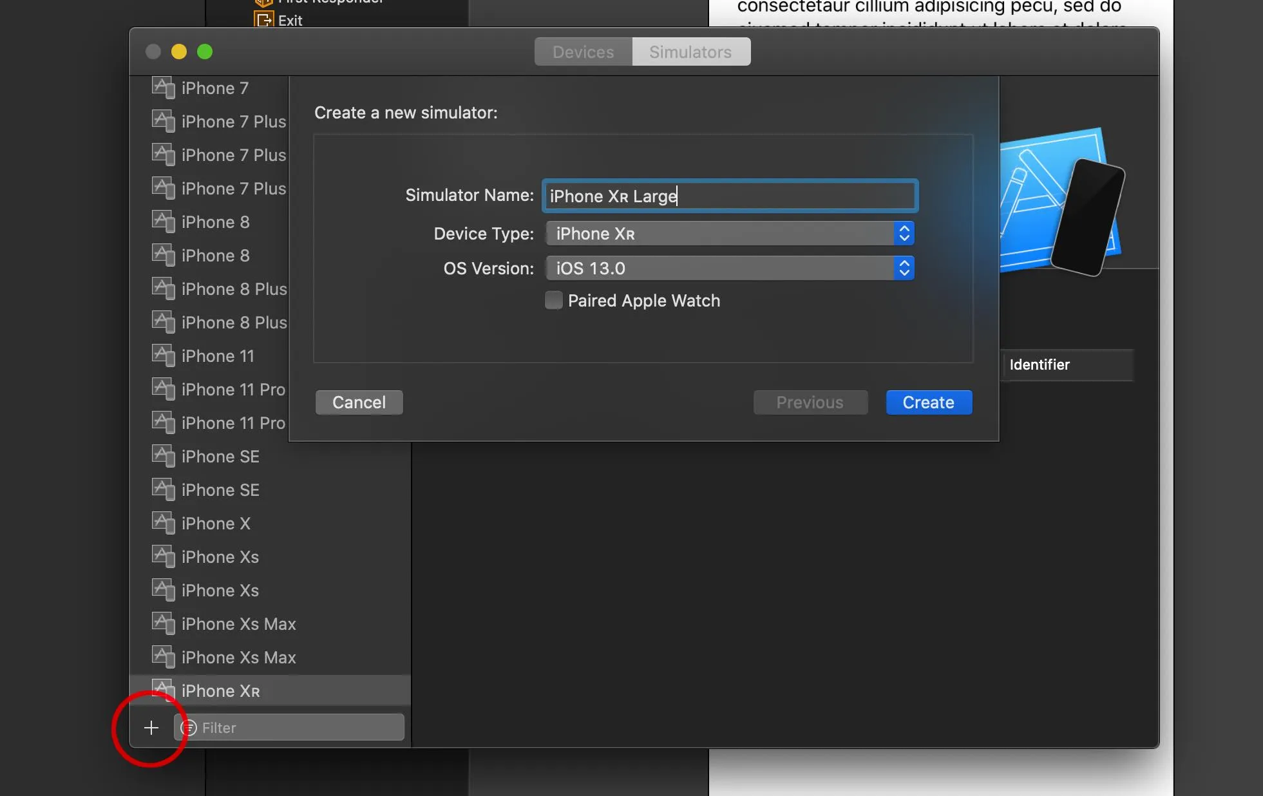
Task: Enable Paired Apple Watch checkbox
Action: pyautogui.click(x=553, y=300)
